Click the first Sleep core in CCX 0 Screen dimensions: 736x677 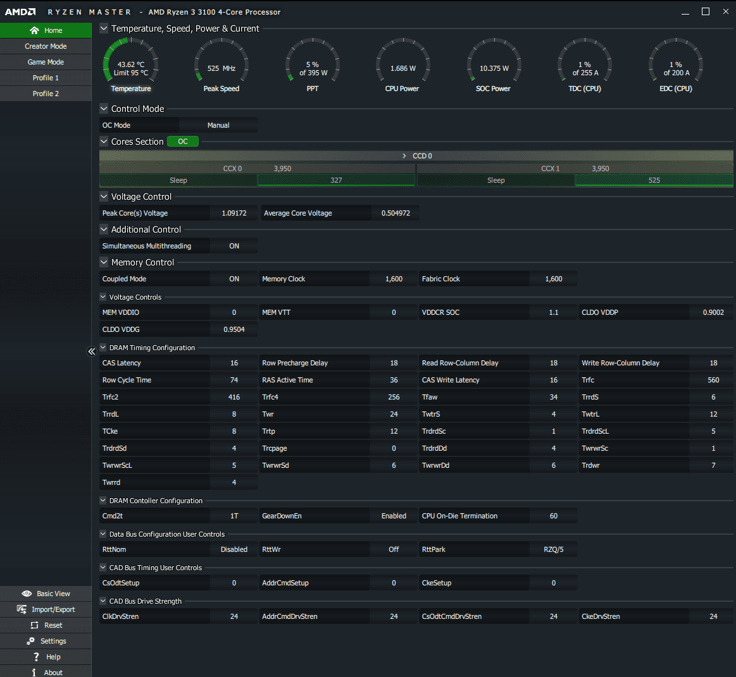tap(178, 180)
